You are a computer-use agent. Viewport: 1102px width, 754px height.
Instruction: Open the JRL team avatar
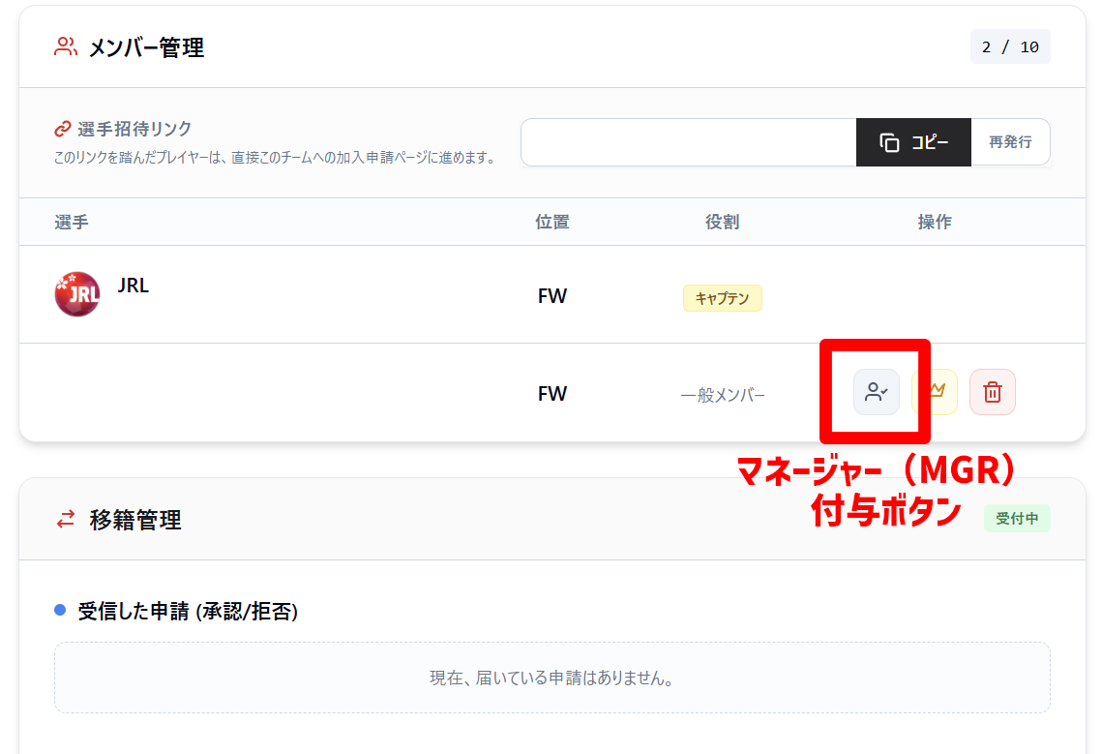77,294
